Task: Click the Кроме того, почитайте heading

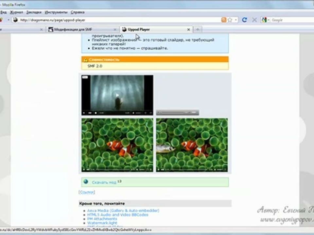Action: pyautogui.click(x=102, y=204)
